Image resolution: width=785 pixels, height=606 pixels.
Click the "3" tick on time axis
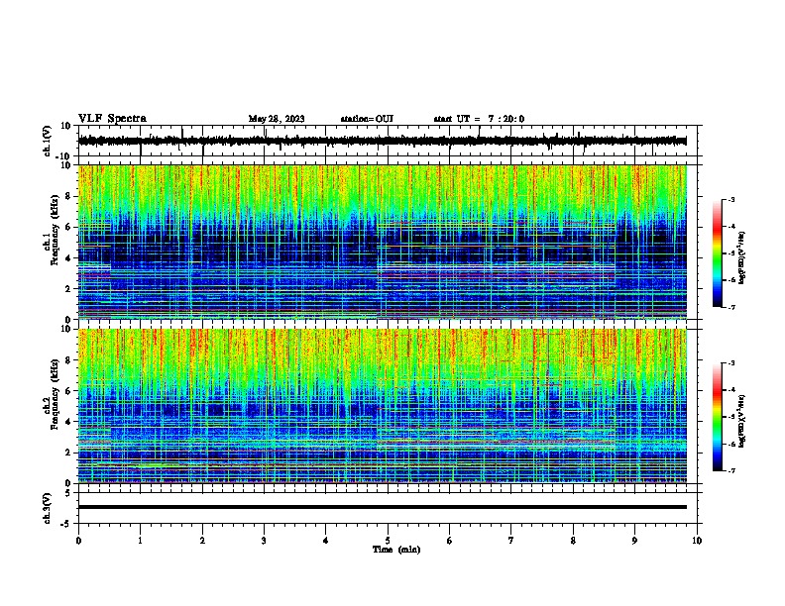[x=264, y=541]
